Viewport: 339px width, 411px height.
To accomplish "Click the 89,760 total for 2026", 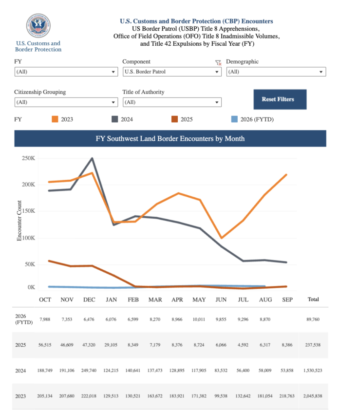I will 313,319.
